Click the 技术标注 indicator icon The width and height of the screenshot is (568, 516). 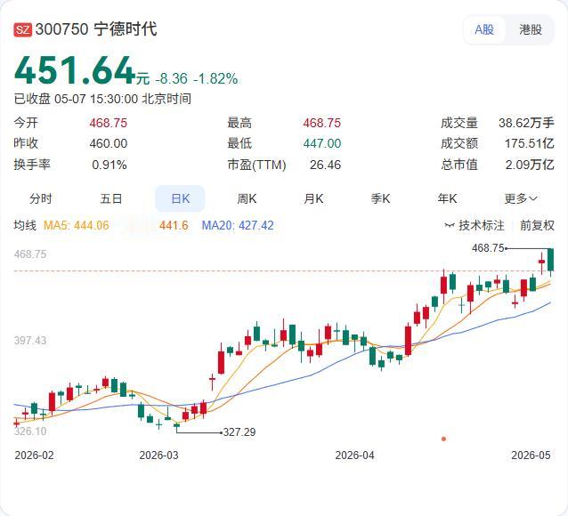coord(450,225)
